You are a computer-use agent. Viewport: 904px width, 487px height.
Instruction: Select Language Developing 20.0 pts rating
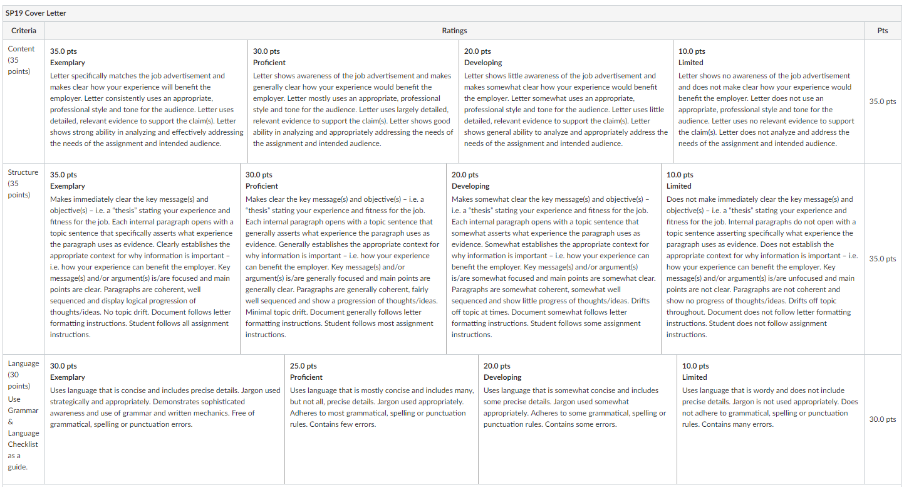[578, 419]
